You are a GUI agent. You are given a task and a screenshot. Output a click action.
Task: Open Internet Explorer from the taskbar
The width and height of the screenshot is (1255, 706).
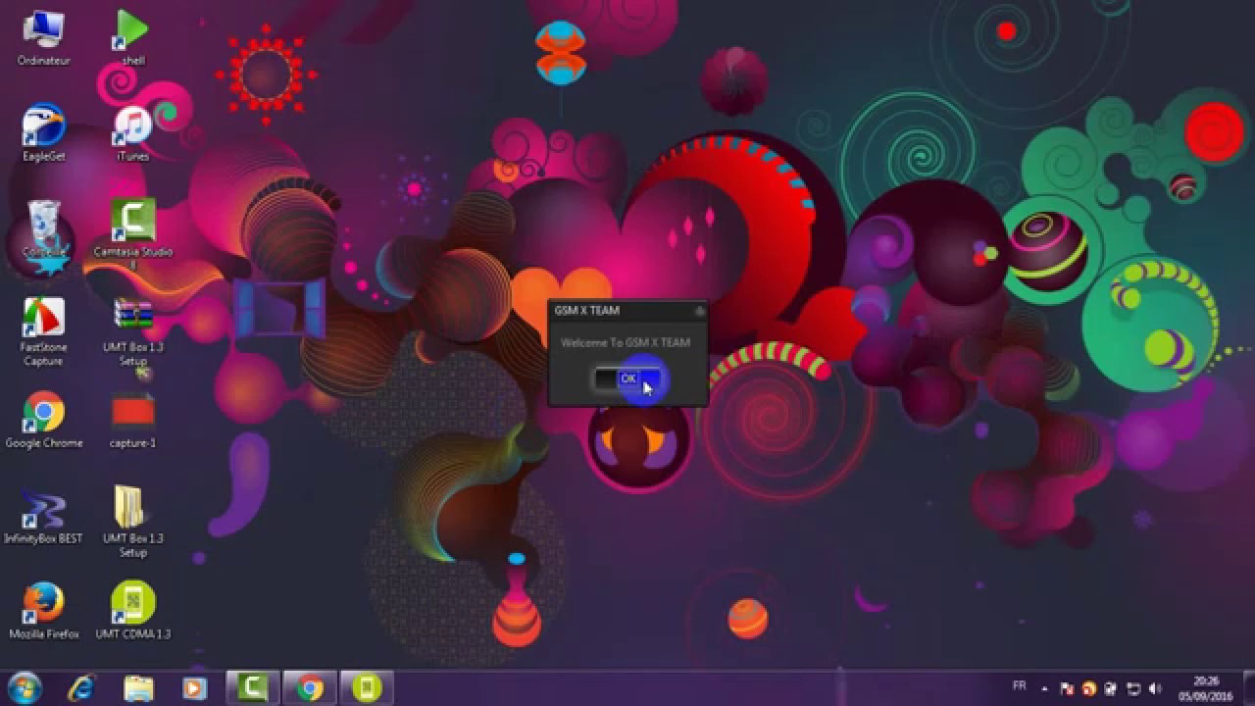(81, 688)
